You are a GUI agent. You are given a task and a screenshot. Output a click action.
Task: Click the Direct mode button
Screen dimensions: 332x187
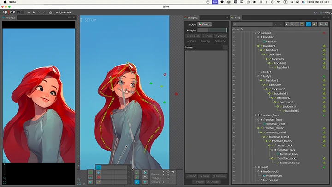[x=205, y=24]
